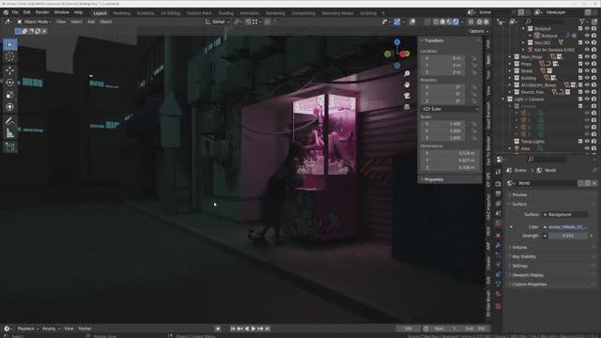This screenshot has height=338, width=601.
Task: Expand the Volume panel
Action: [x=518, y=247]
